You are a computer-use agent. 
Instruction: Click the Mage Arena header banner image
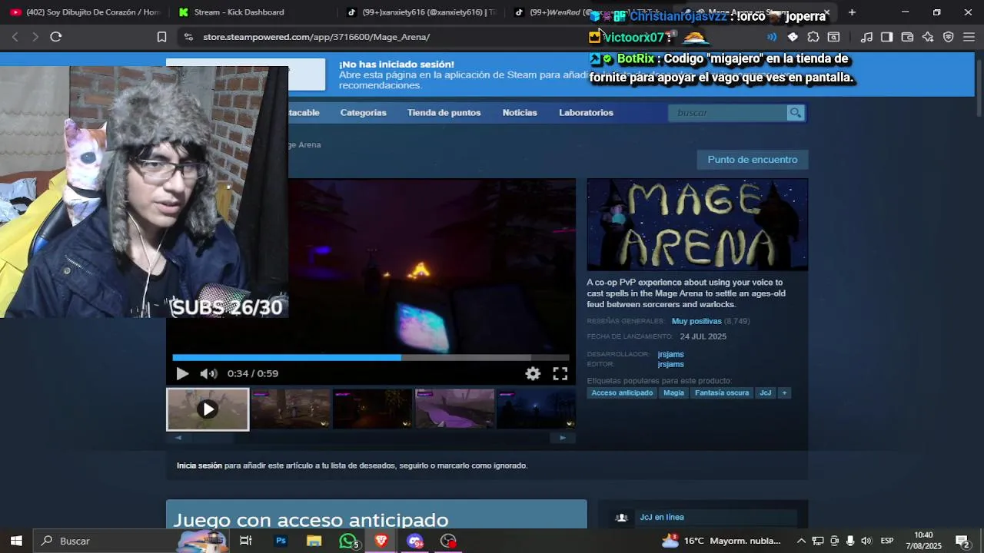(x=697, y=224)
